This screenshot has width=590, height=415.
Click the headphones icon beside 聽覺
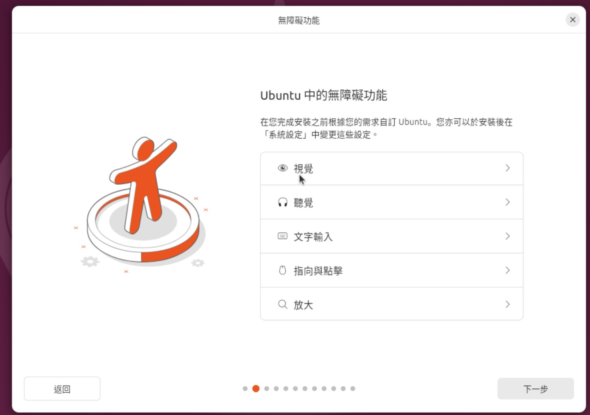click(x=283, y=203)
